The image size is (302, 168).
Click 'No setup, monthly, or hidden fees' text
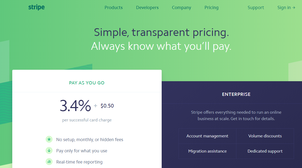[90, 140]
